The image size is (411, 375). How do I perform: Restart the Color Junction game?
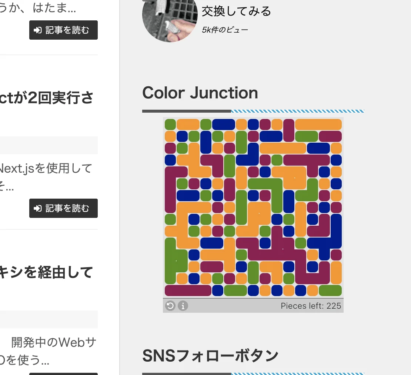tap(170, 306)
